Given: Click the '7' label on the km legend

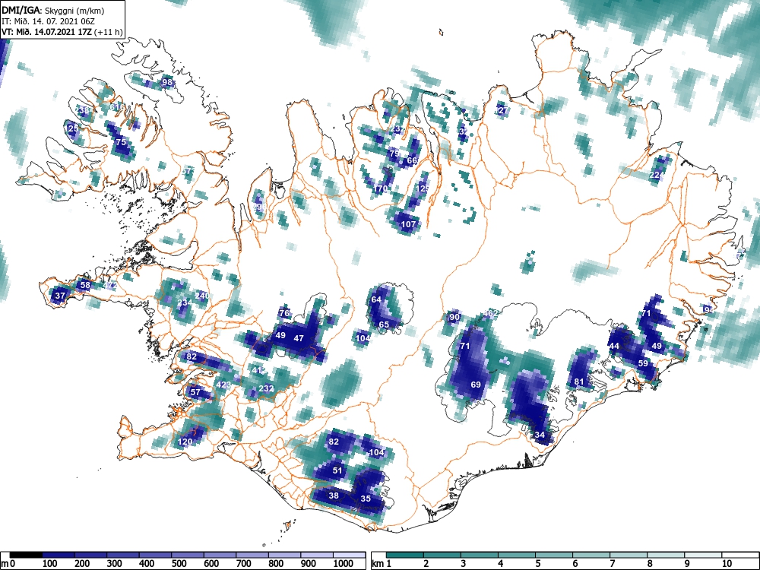Looking at the screenshot, I should [x=613, y=564].
